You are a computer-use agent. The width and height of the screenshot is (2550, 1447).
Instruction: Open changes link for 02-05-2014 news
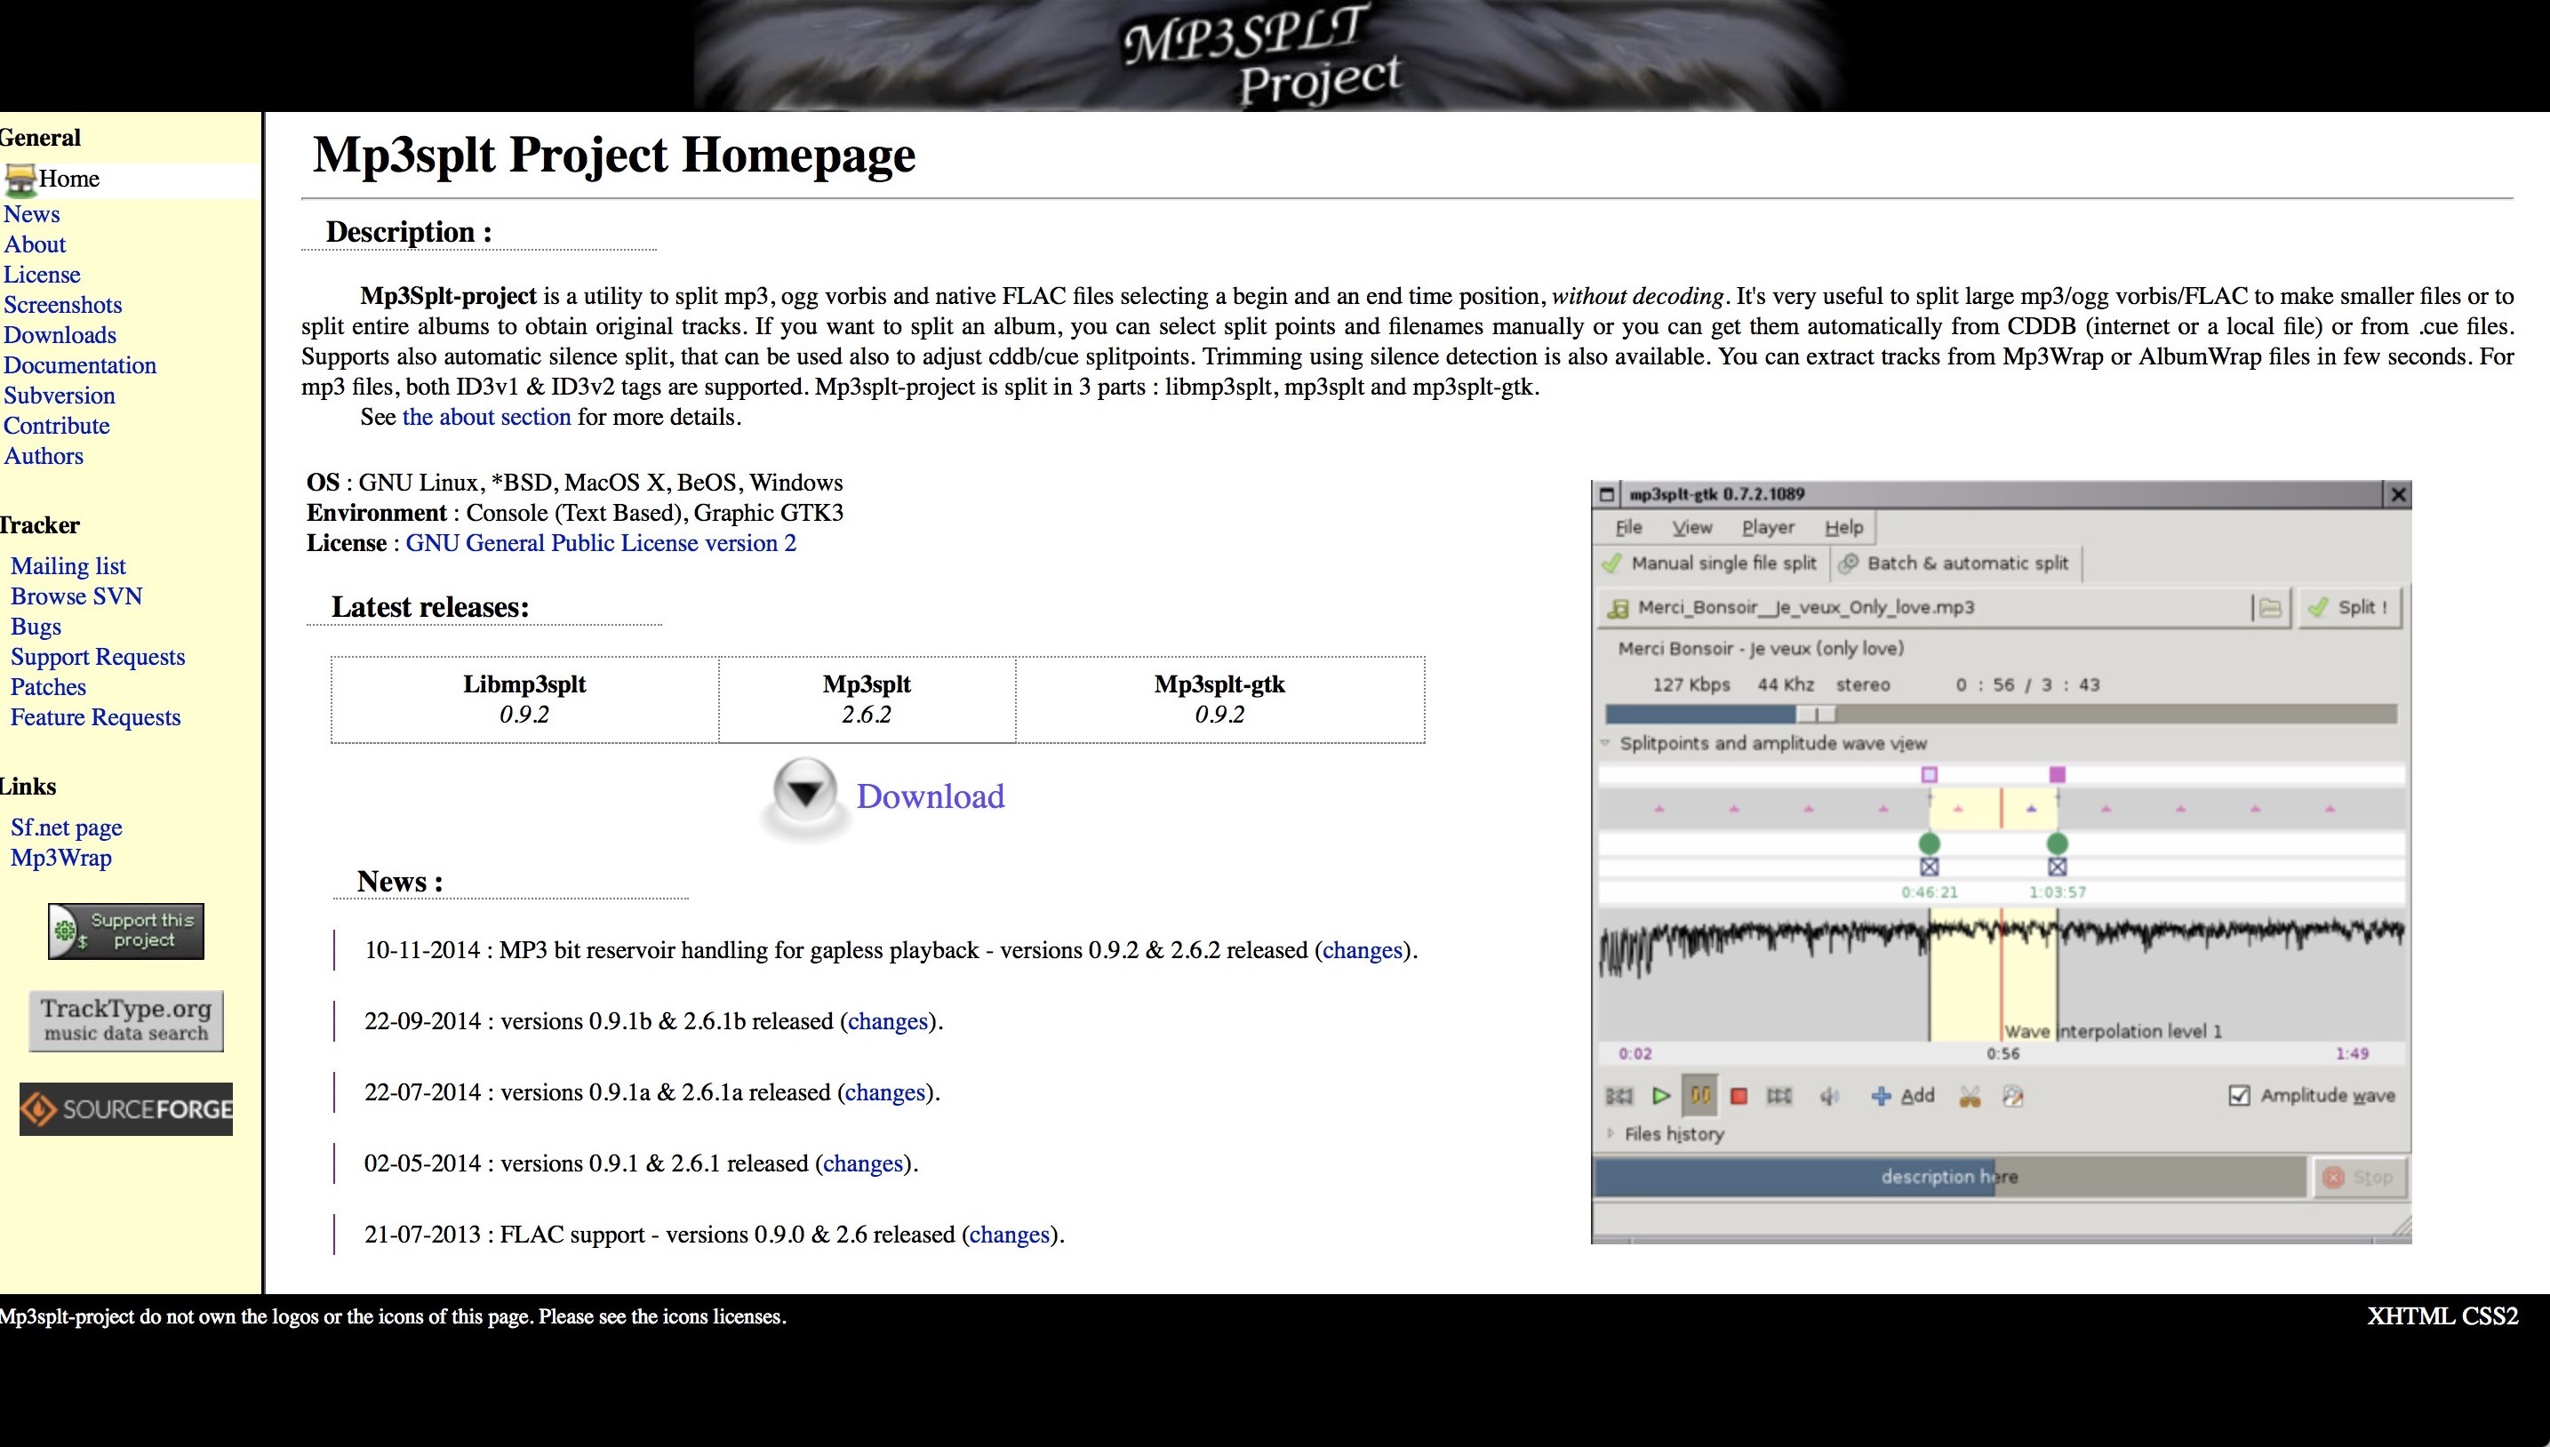[x=862, y=1163]
